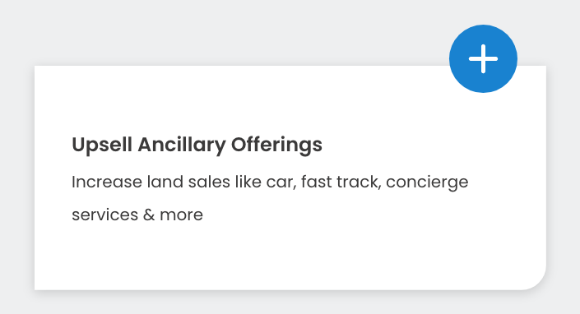Select the Increase land sales description line
580x314 pixels.
(270, 182)
